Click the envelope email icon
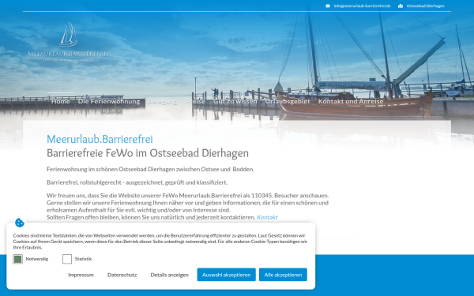 pyautogui.click(x=328, y=6)
